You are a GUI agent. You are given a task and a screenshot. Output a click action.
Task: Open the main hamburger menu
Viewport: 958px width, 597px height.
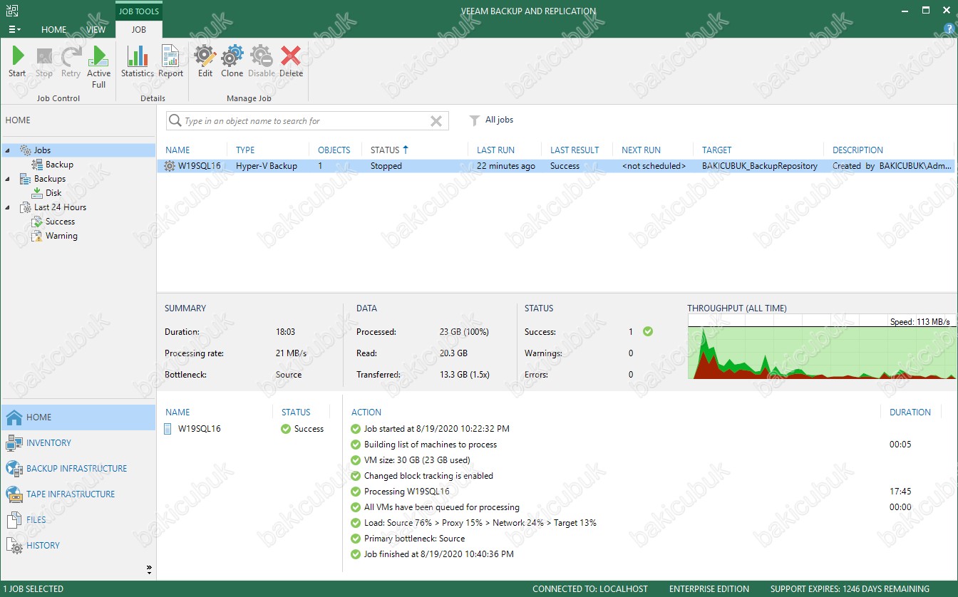(14, 30)
